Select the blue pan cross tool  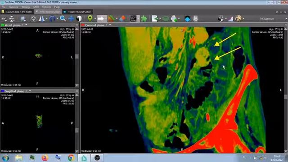coord(71,18)
